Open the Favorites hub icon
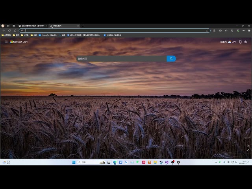 coord(226,31)
